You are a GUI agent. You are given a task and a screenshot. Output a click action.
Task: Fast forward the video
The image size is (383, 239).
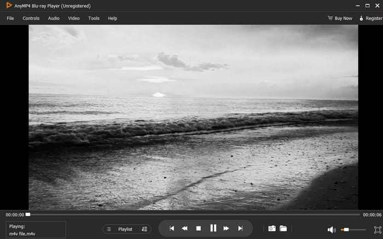coord(226,229)
